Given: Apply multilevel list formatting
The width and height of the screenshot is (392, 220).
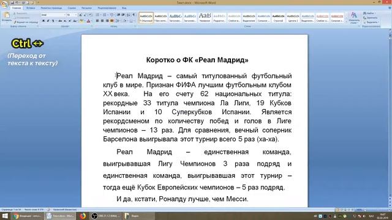Looking at the screenshot, I should click(x=112, y=15).
